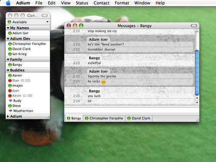
Task: Toggle the contact list toolbar pill button
Action: (x=45, y=16)
